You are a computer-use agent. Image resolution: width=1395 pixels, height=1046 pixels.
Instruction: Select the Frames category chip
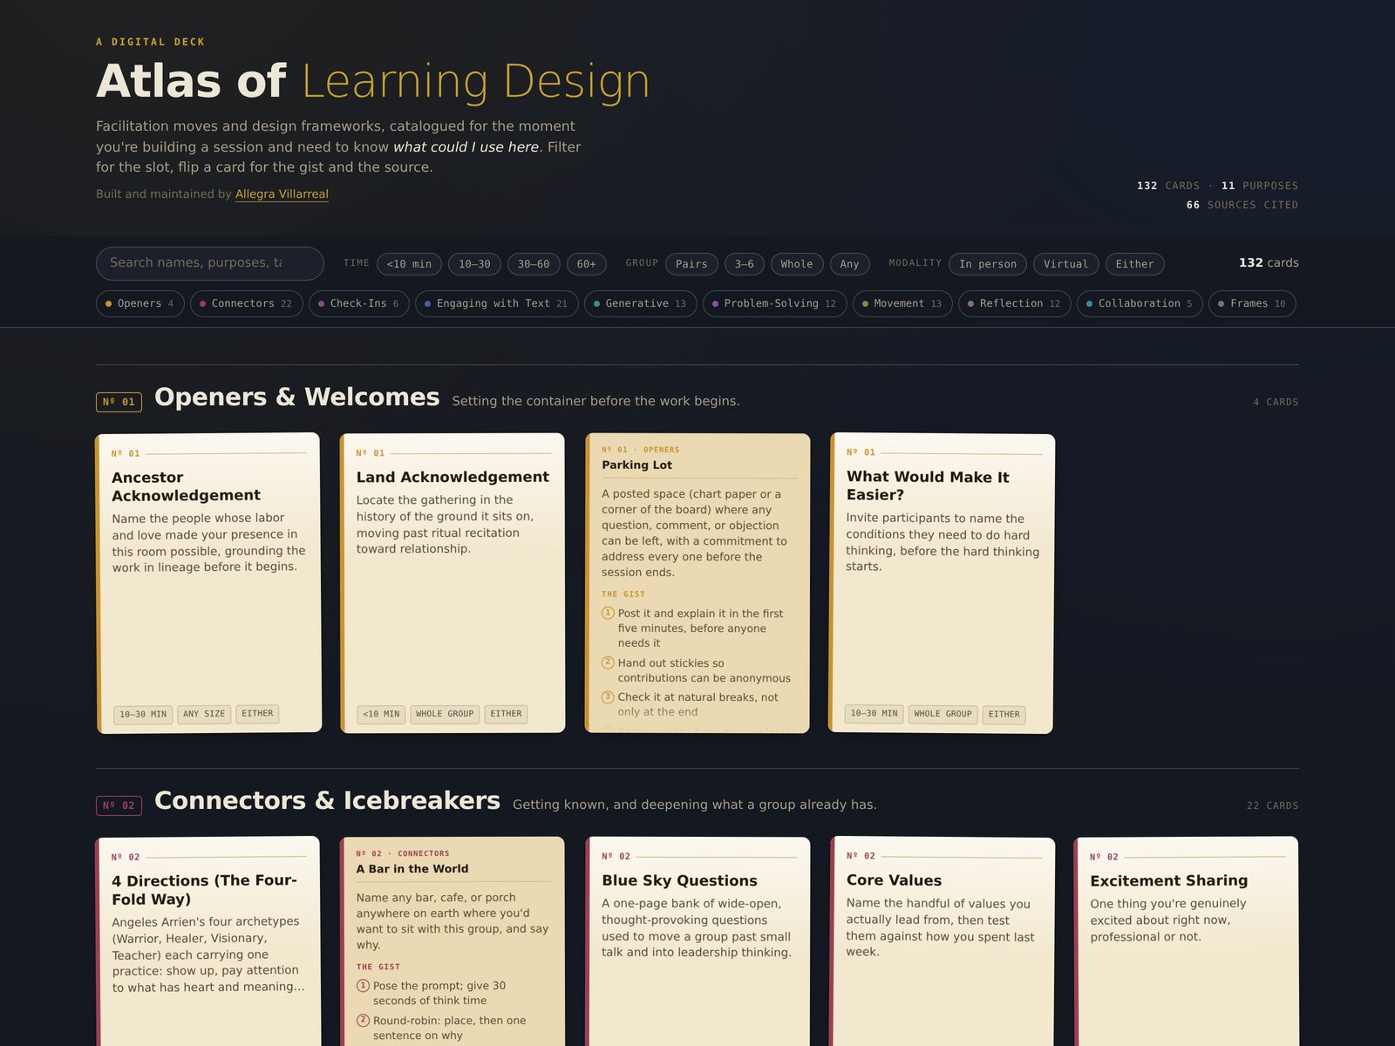click(x=1252, y=303)
